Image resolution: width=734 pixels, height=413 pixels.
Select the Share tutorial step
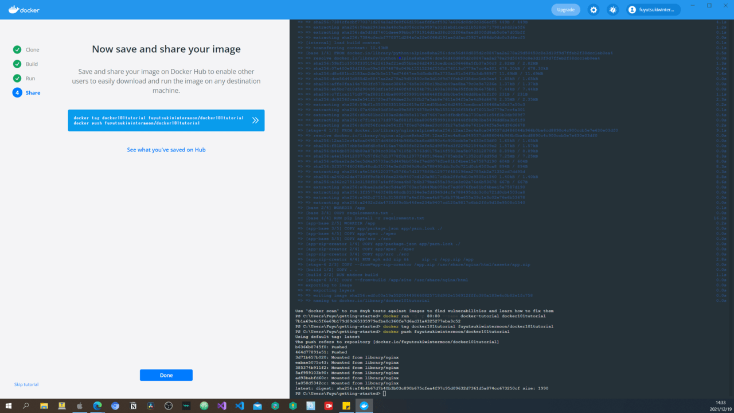(x=33, y=93)
